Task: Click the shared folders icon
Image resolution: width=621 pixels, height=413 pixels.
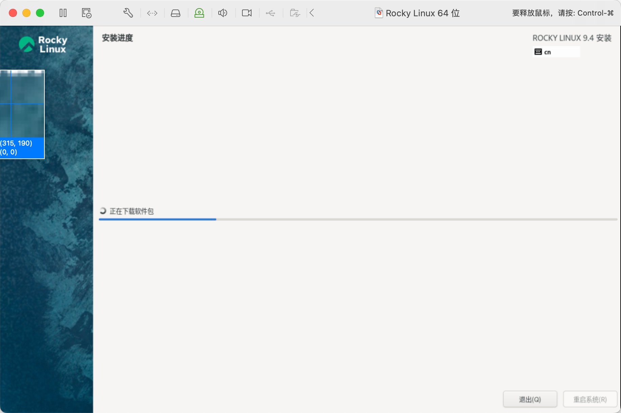Action: 295,13
